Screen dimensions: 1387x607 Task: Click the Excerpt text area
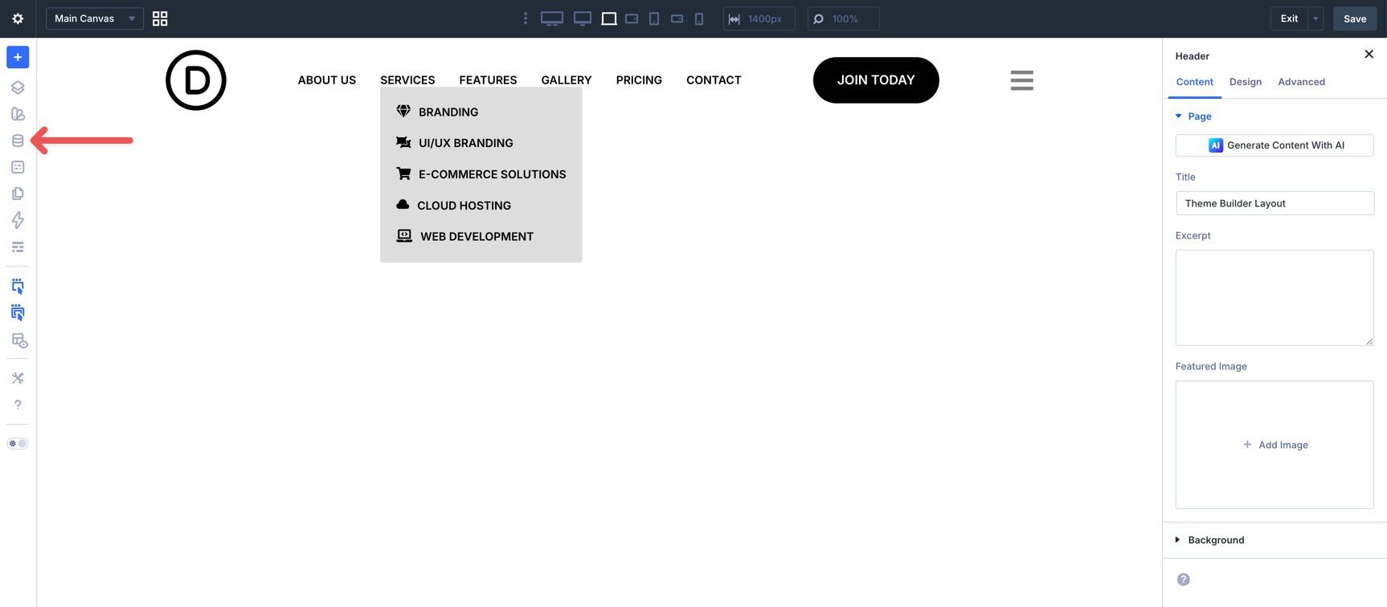point(1274,298)
